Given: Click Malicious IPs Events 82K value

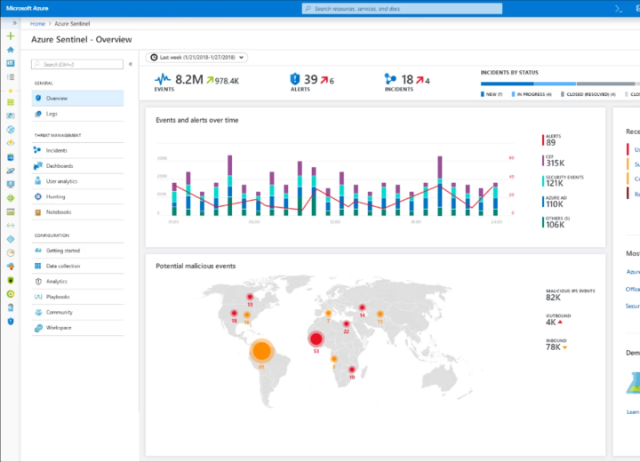Looking at the screenshot, I should pos(553,298).
